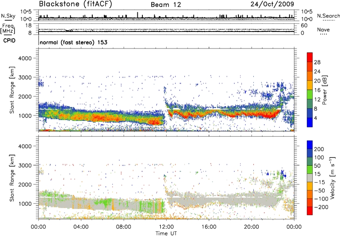Click the Blackstone (fitACF) plot title
Screen dimensions: 340x236
click(x=75, y=4)
